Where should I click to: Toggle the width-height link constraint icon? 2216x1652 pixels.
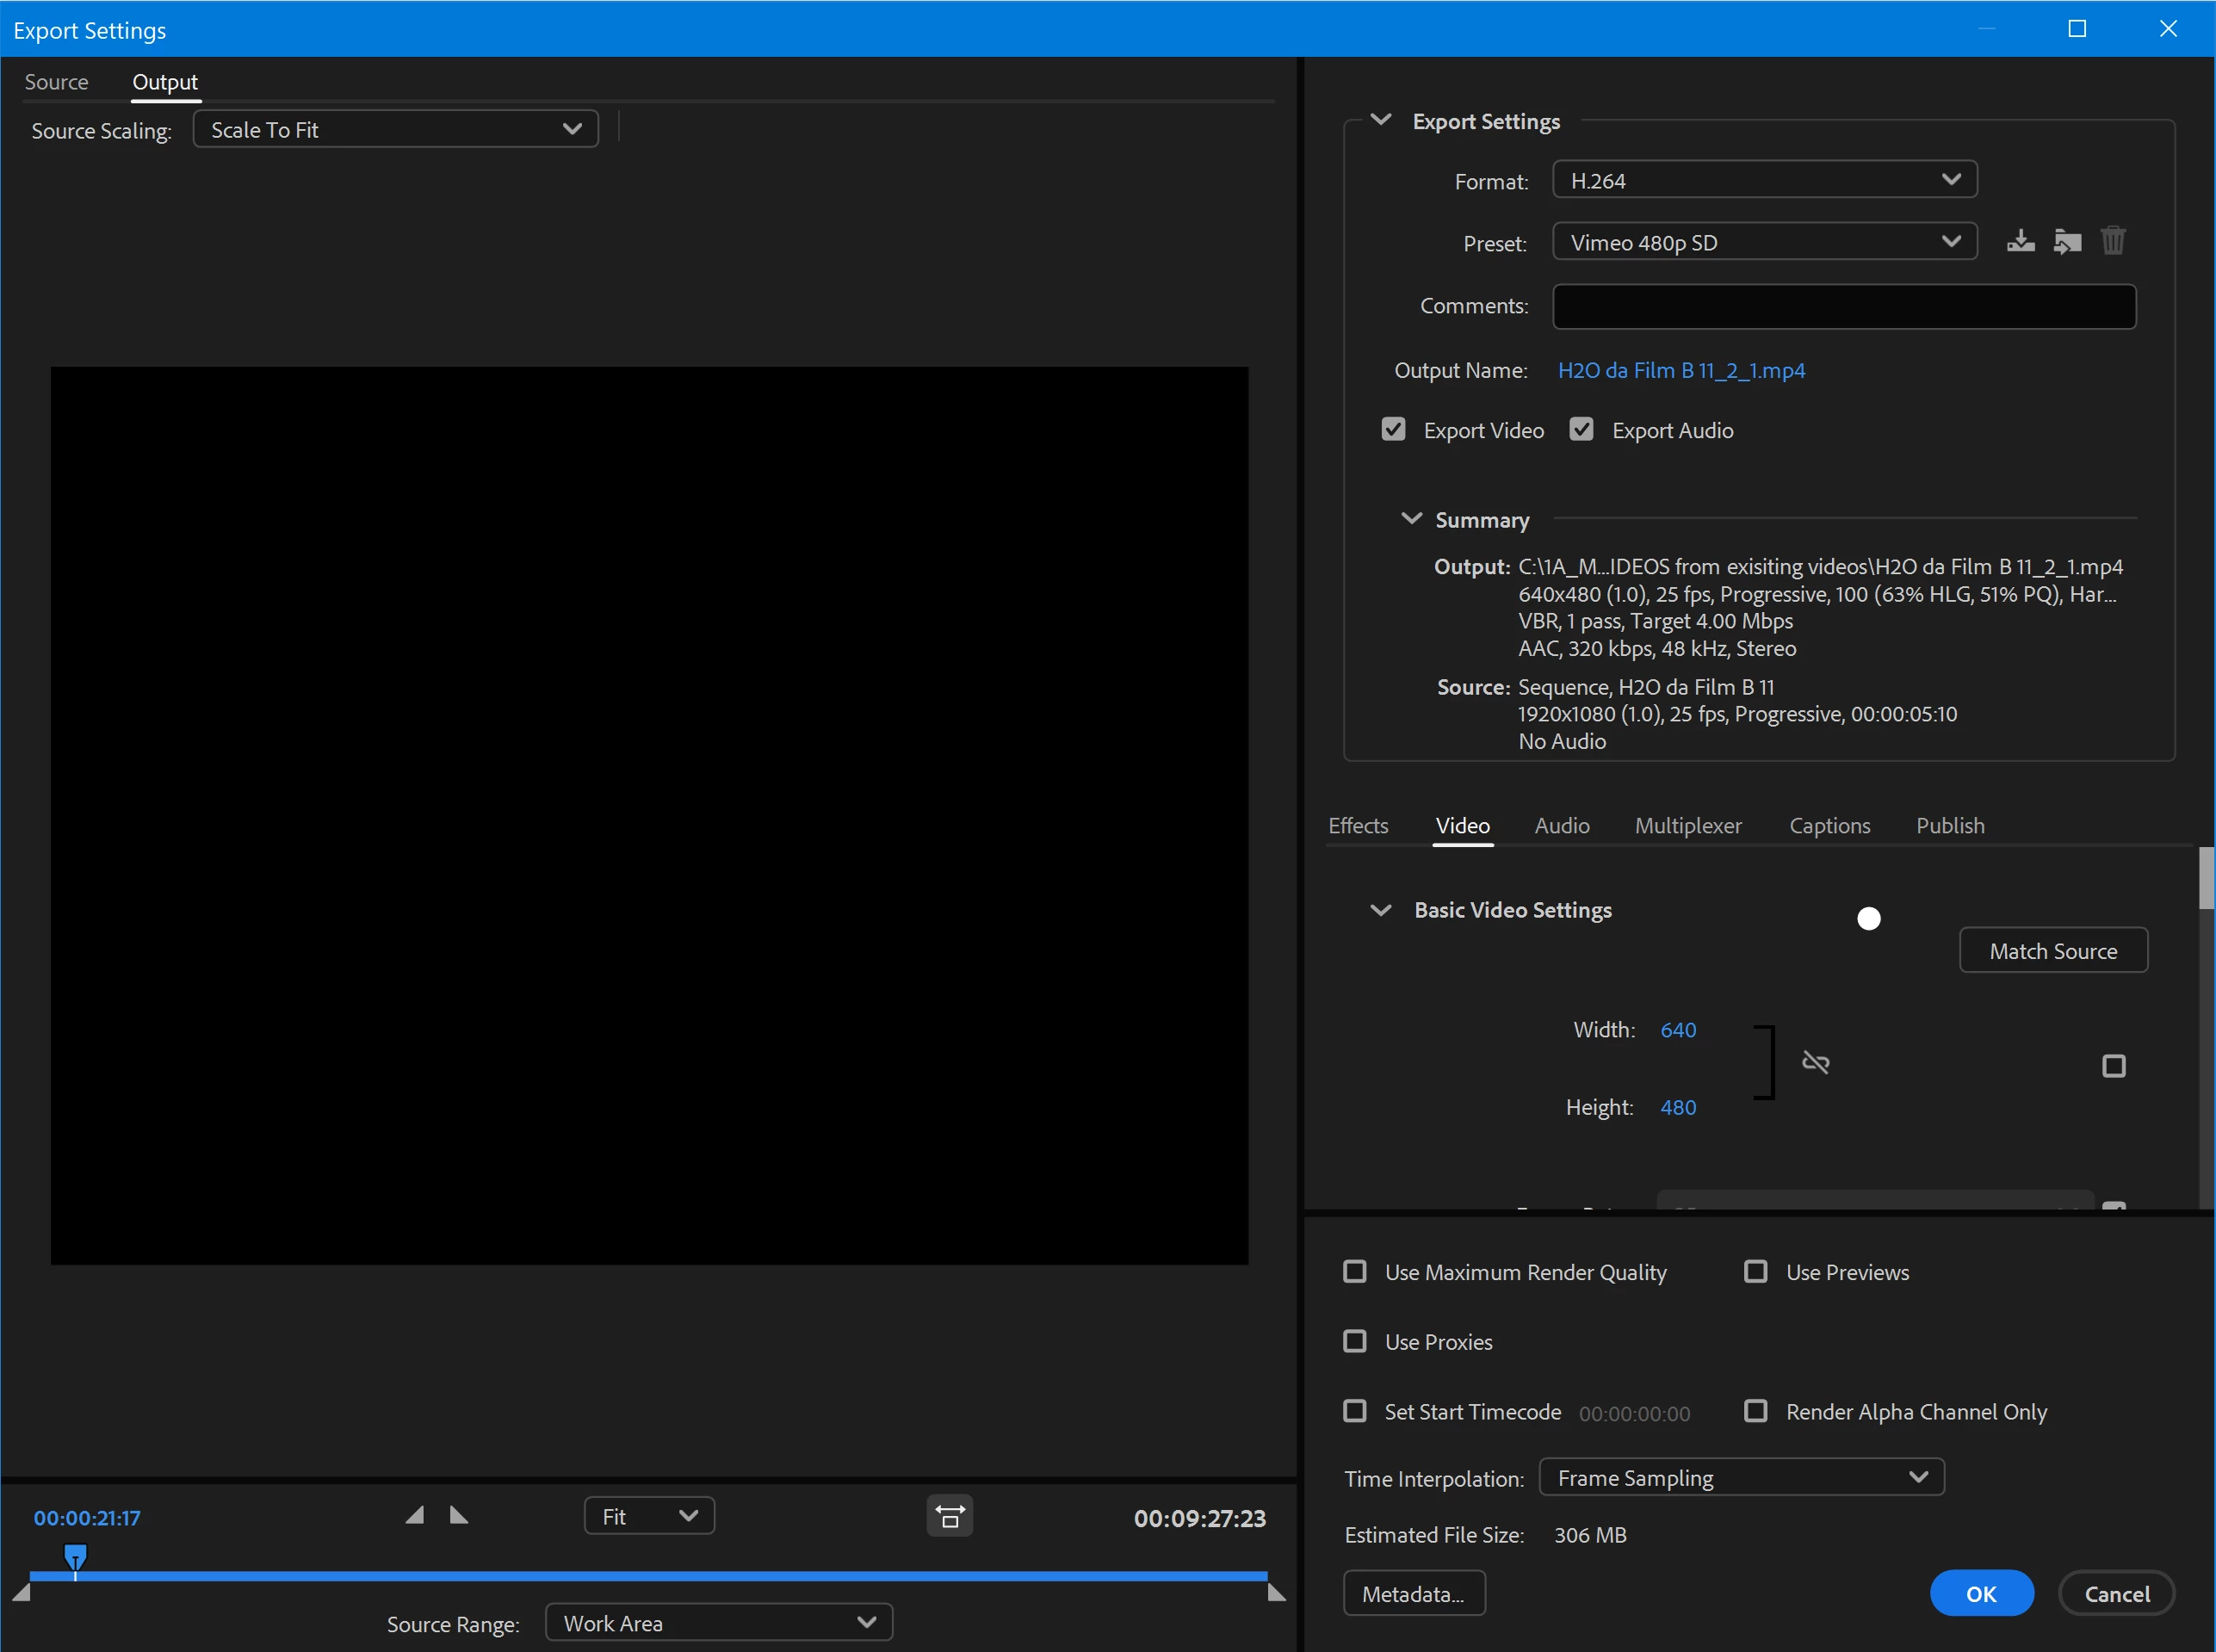[x=1815, y=1063]
